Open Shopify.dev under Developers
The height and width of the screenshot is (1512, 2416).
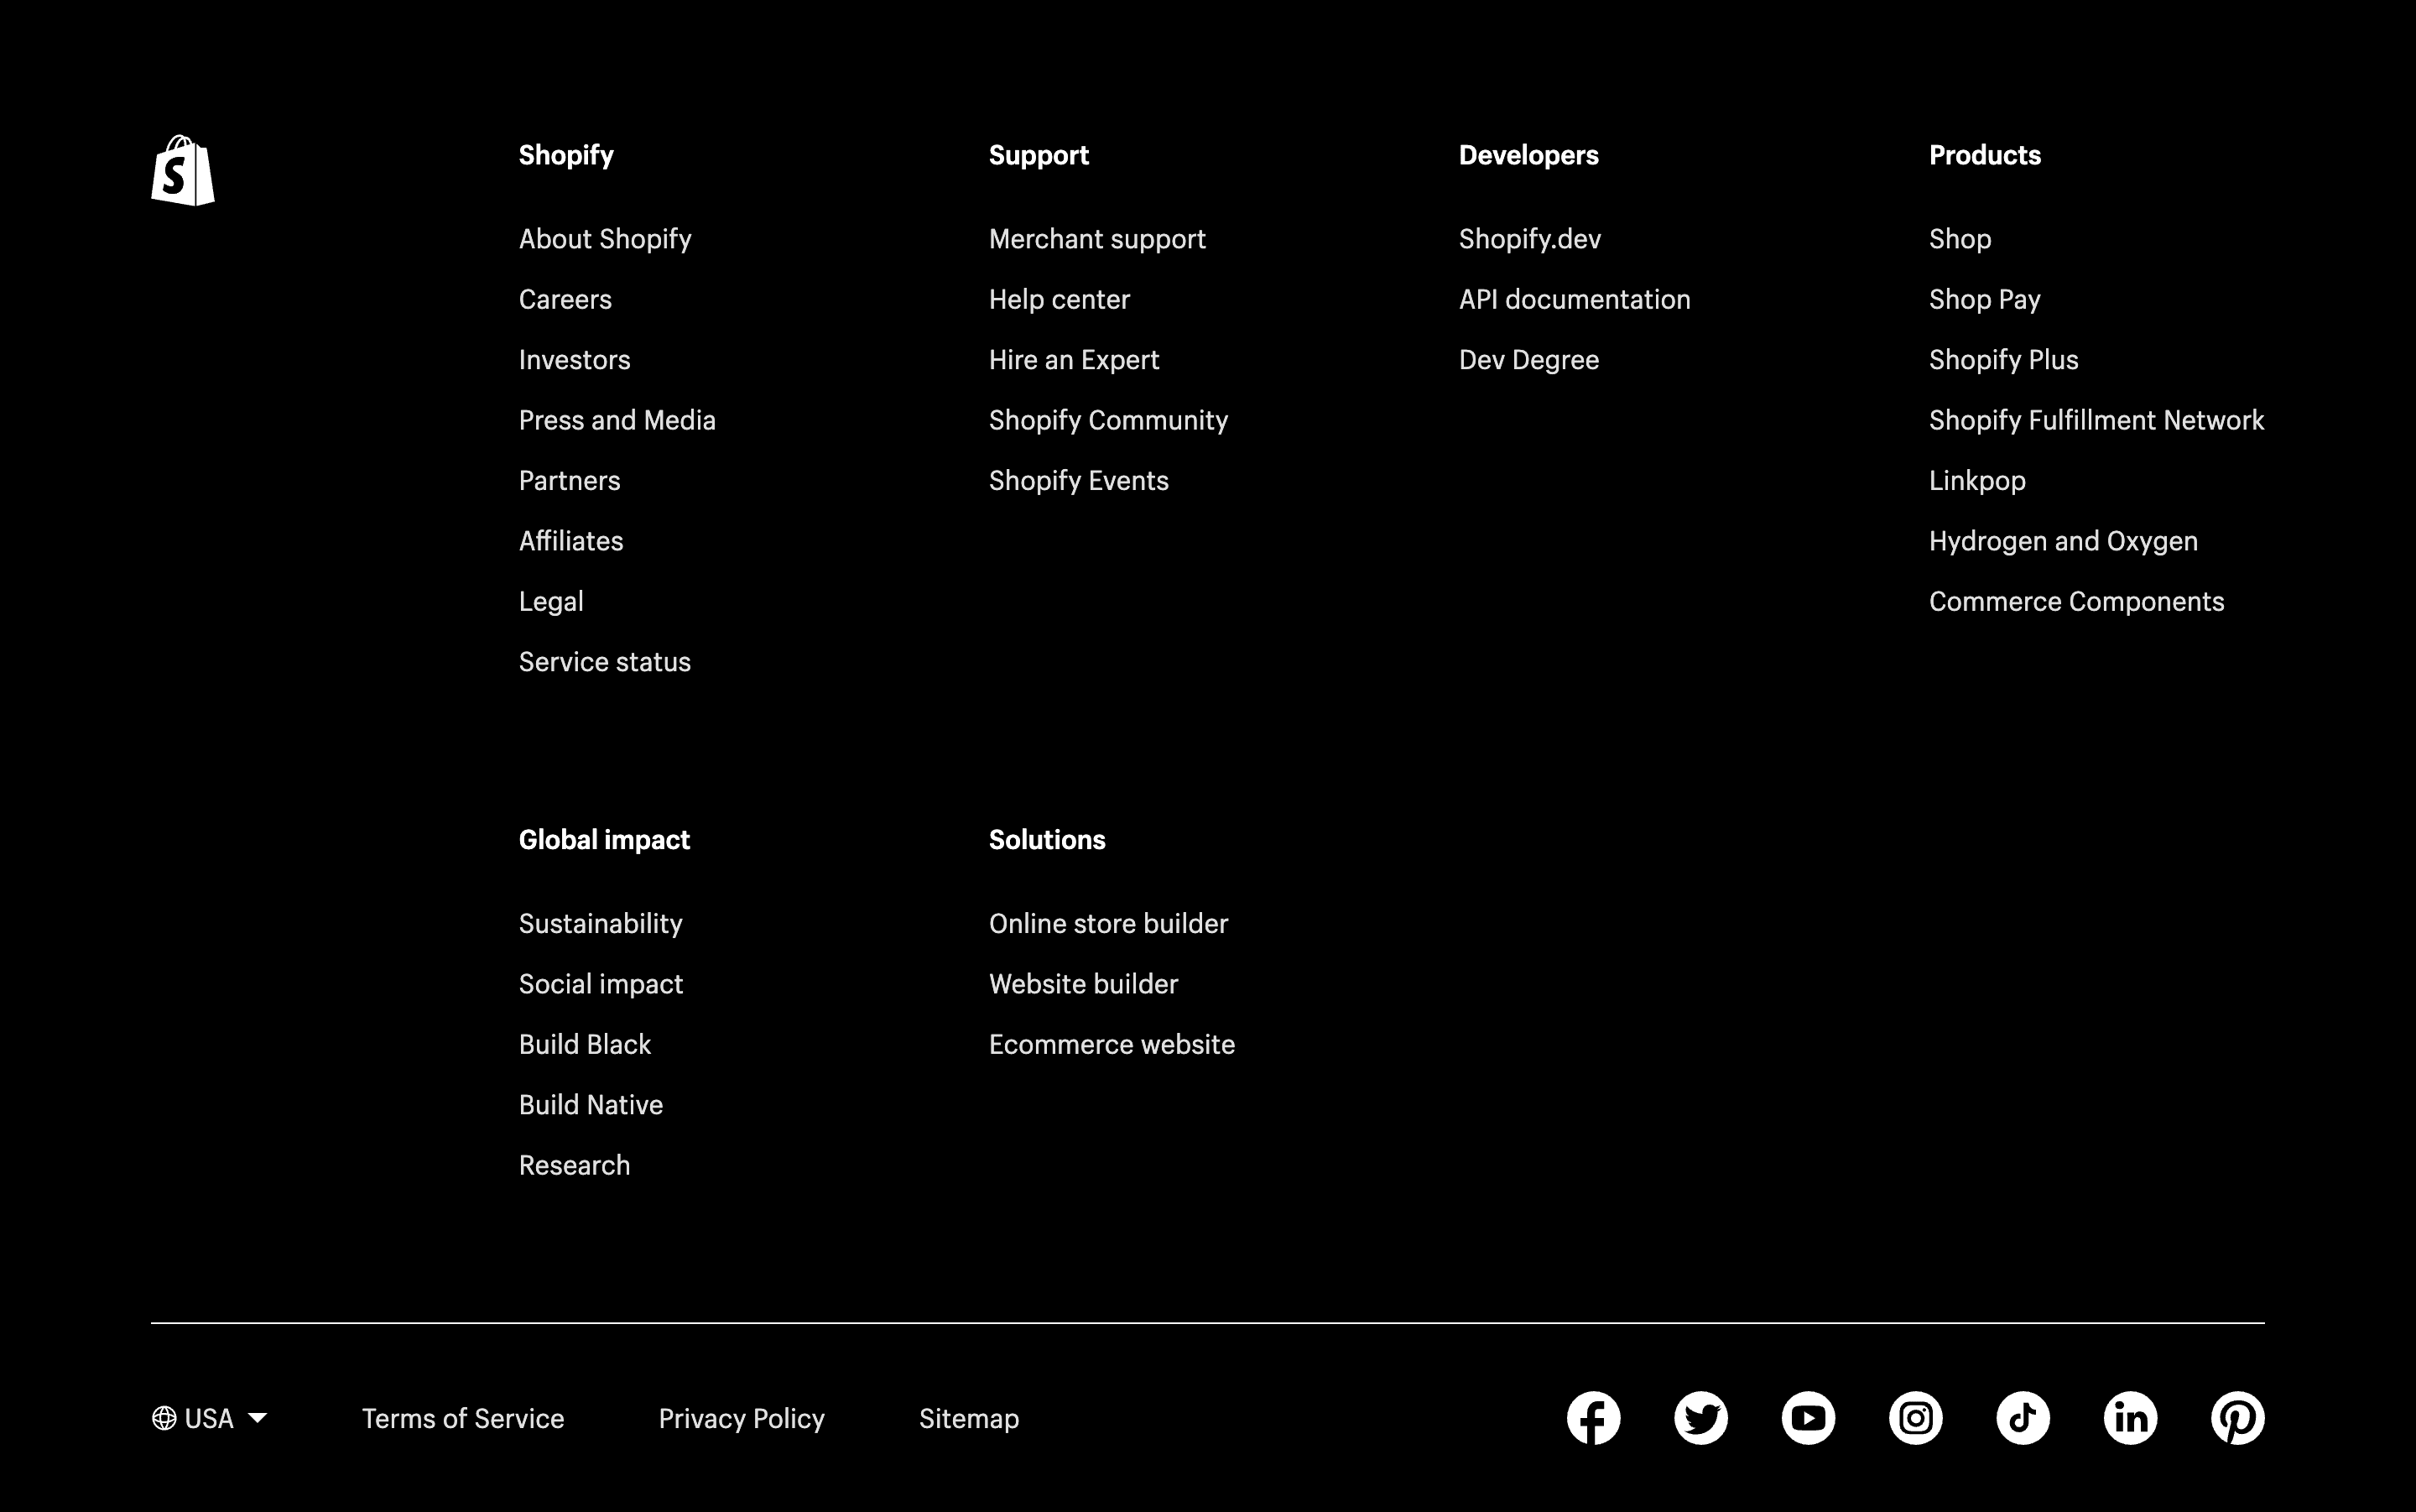coord(1528,239)
